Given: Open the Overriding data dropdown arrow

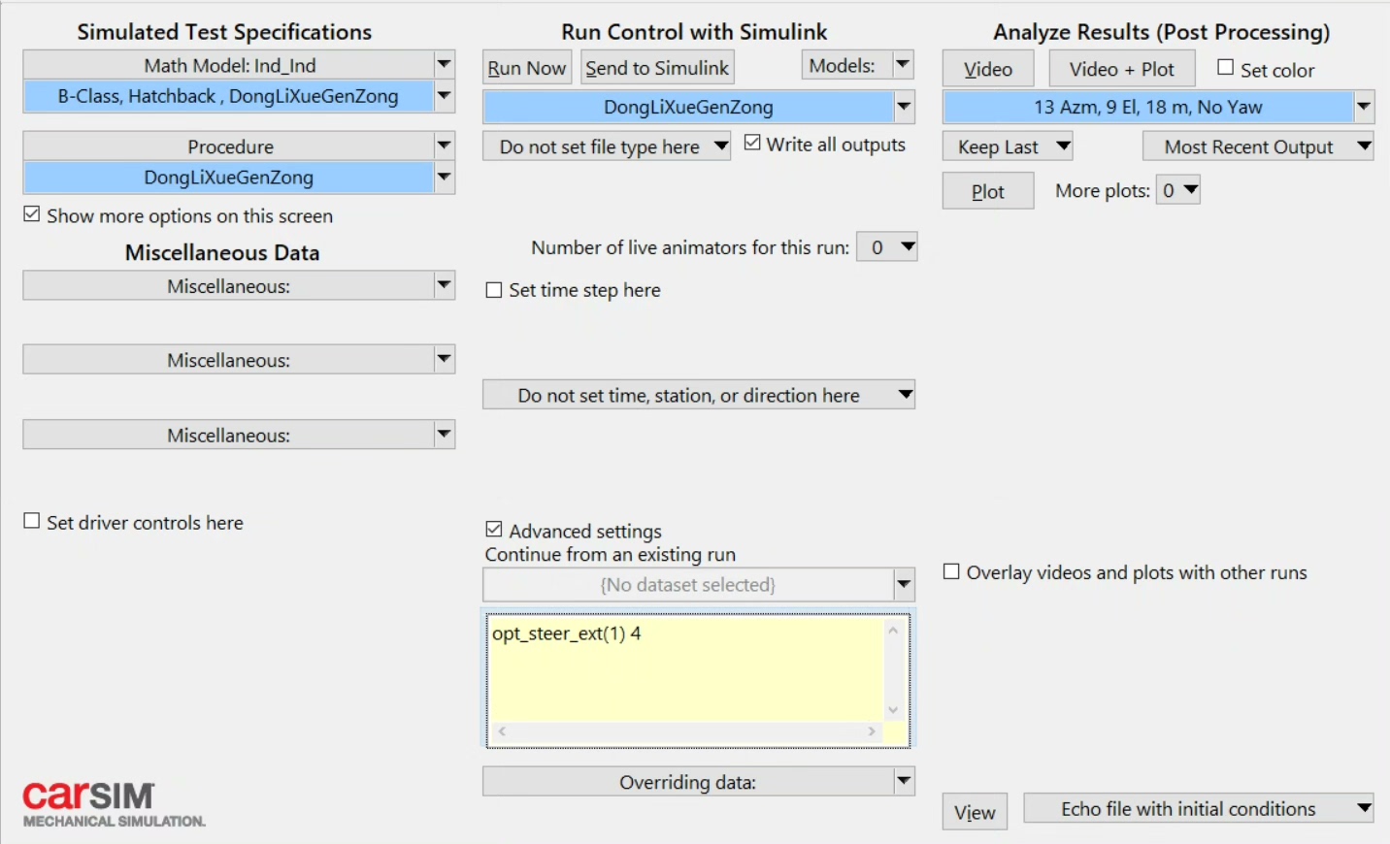Looking at the screenshot, I should pyautogui.click(x=904, y=781).
